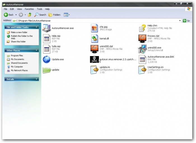The width and height of the screenshot is (196, 143).
Task: Open the Favorites menu
Action: (x=29, y=9)
